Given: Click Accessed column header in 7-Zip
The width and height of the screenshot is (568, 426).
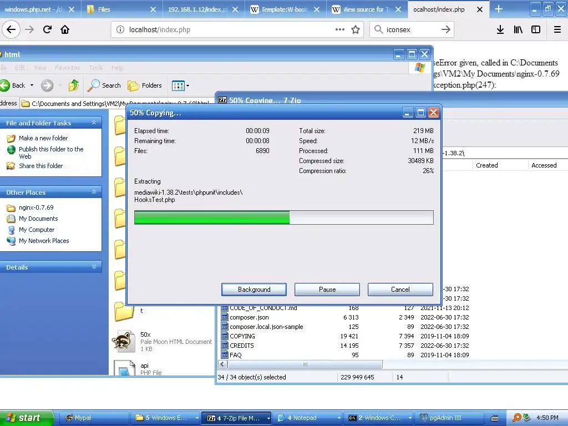Looking at the screenshot, I should point(548,165).
